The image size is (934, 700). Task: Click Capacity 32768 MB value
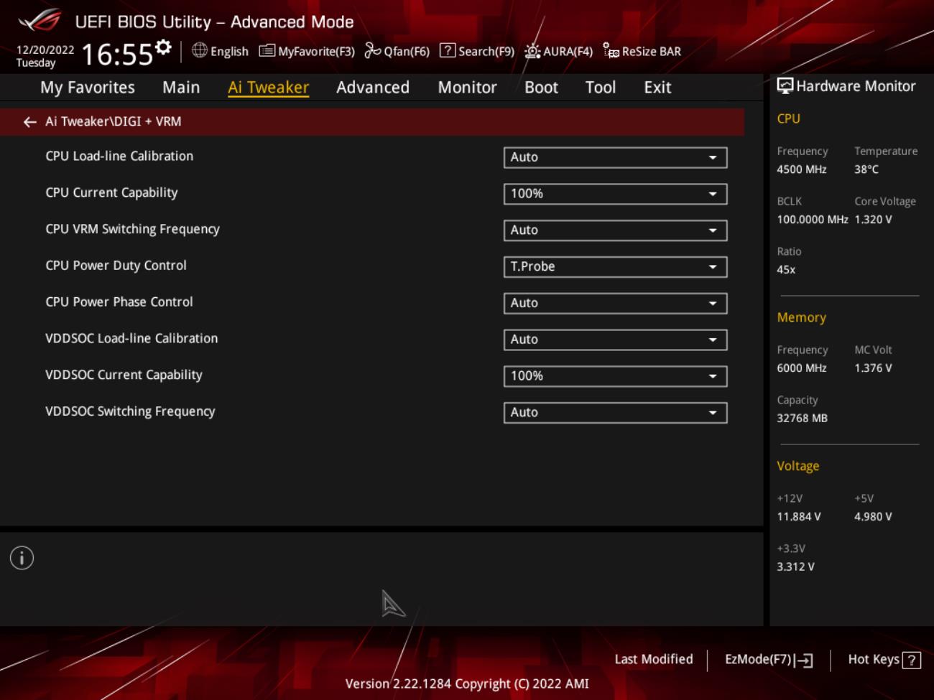tap(802, 419)
